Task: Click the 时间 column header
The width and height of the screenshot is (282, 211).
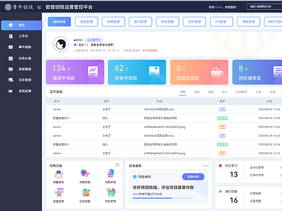Action: (270, 101)
